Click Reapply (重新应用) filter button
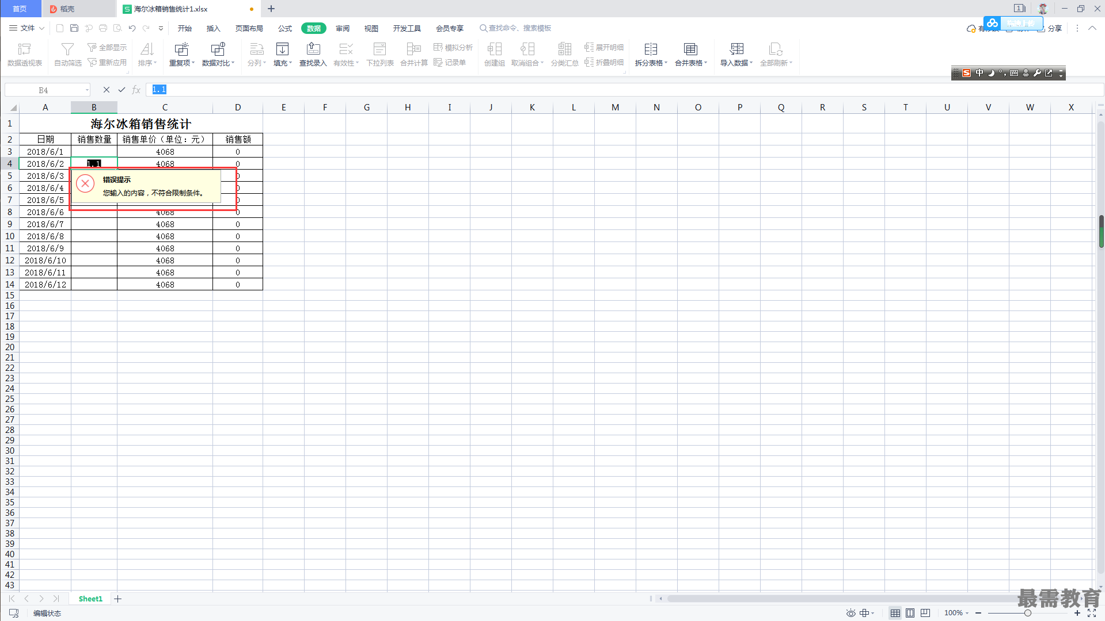The width and height of the screenshot is (1105, 621). (107, 62)
